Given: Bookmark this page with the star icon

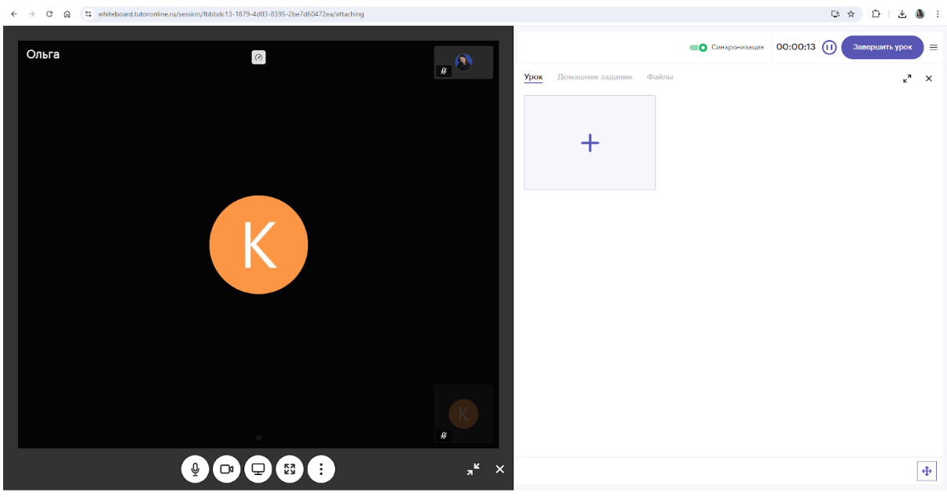Looking at the screenshot, I should [851, 13].
